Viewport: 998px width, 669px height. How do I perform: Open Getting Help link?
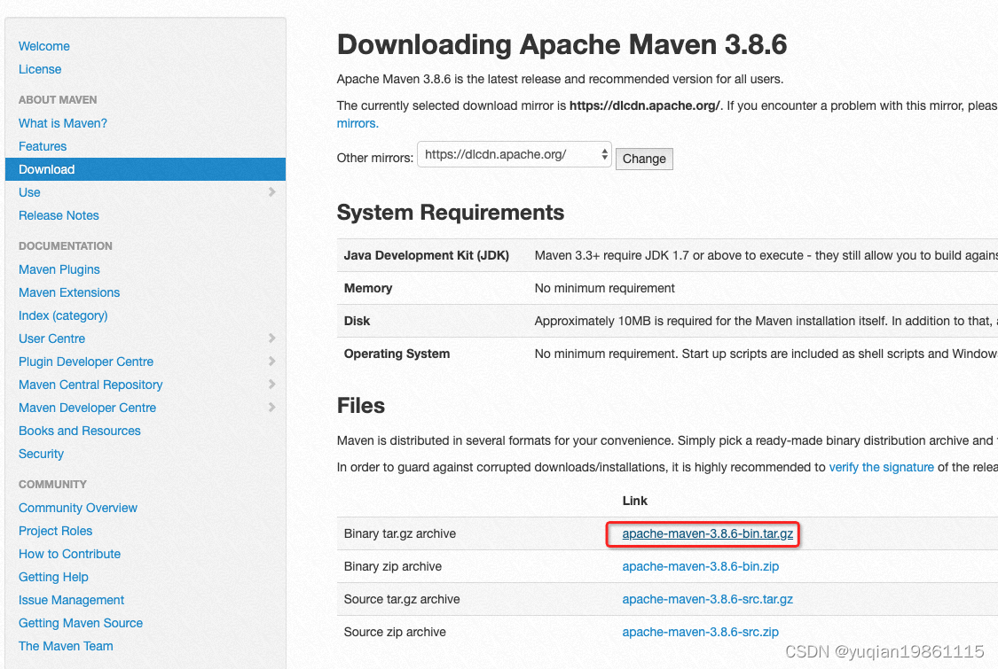tap(53, 577)
